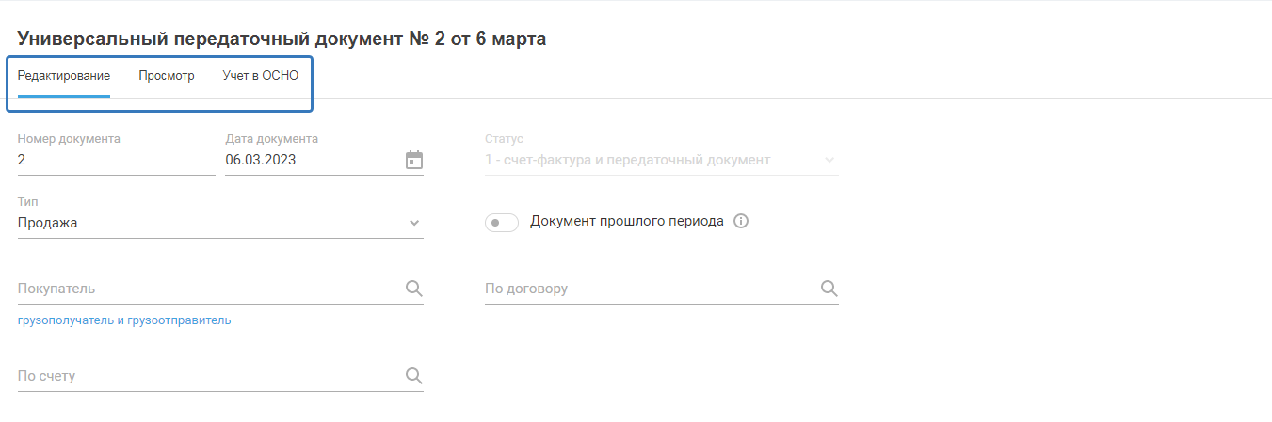
Task: Click the грузополучатель и грузоотправитель link
Action: (124, 320)
